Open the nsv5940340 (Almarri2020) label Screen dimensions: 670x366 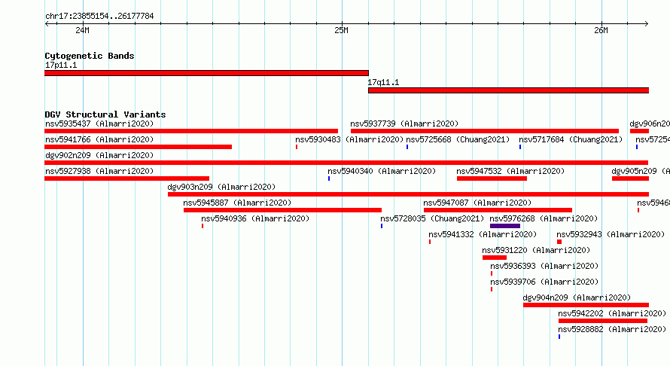pos(382,171)
